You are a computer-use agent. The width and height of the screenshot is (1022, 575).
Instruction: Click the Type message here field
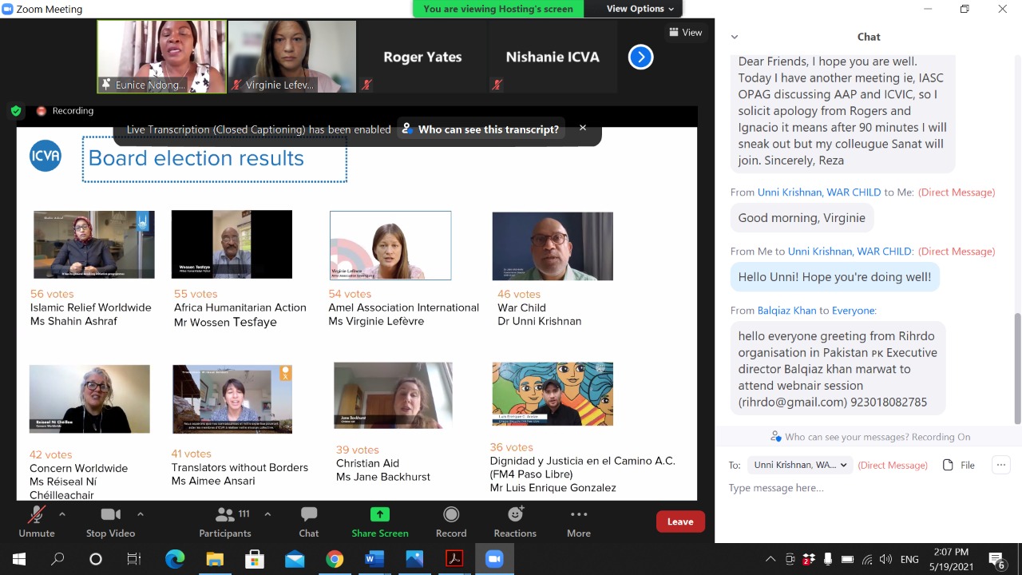tap(862, 488)
